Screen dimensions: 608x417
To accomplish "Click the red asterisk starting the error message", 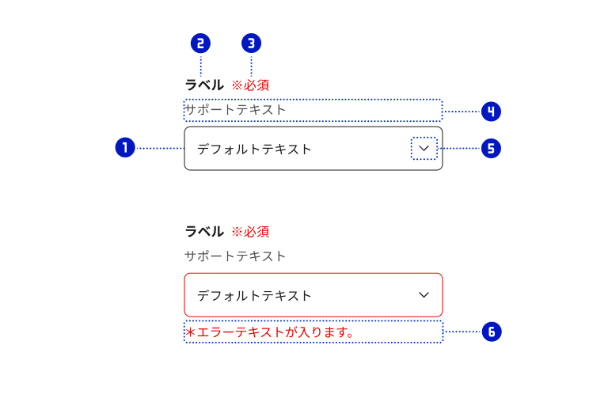I will (190, 332).
